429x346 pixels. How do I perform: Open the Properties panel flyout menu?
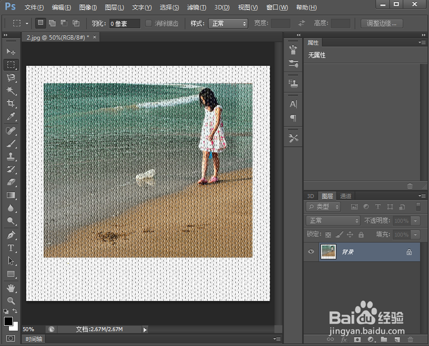[422, 43]
